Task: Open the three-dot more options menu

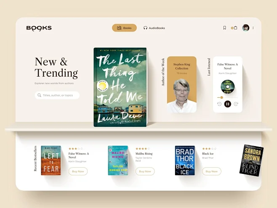Action: pos(253,28)
